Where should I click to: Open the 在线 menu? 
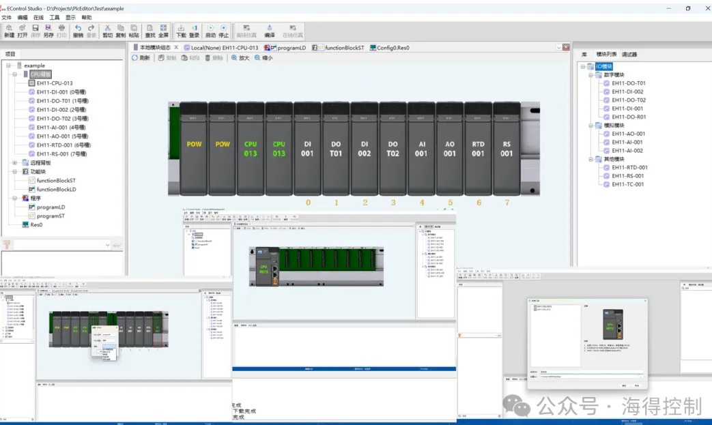(38, 17)
